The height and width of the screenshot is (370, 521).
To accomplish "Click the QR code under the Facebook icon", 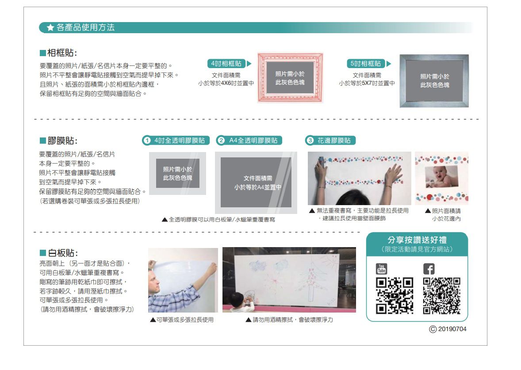I will [442, 296].
